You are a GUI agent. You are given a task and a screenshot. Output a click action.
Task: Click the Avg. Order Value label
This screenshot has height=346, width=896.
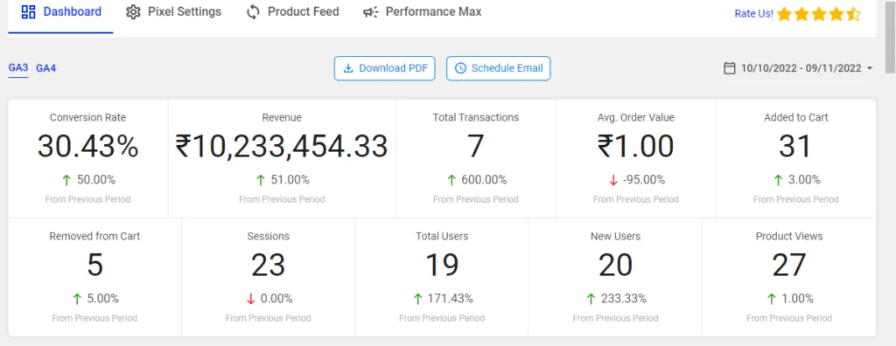coord(636,118)
